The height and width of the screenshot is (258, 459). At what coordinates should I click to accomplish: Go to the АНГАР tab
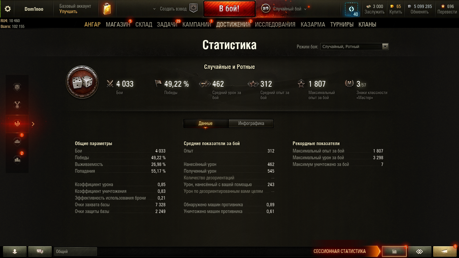click(92, 25)
